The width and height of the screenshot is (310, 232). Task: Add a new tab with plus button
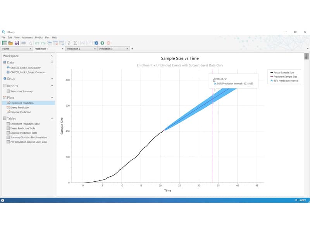pyautogui.click(x=132, y=49)
